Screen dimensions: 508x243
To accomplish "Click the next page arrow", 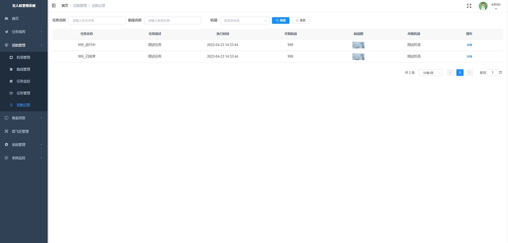I will 469,73.
